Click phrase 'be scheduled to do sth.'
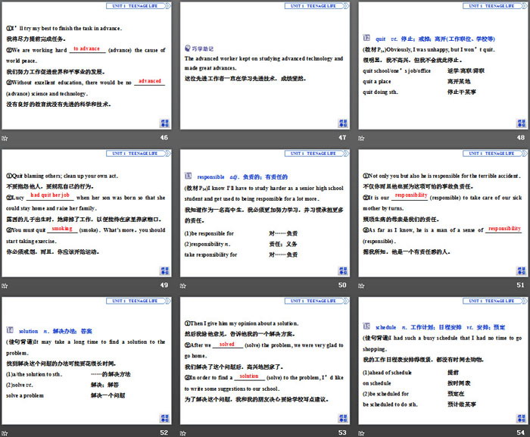The width and height of the screenshot is (530, 437). 390,404
